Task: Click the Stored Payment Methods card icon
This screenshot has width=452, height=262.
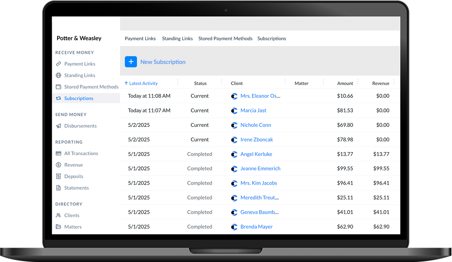Action: (59, 87)
